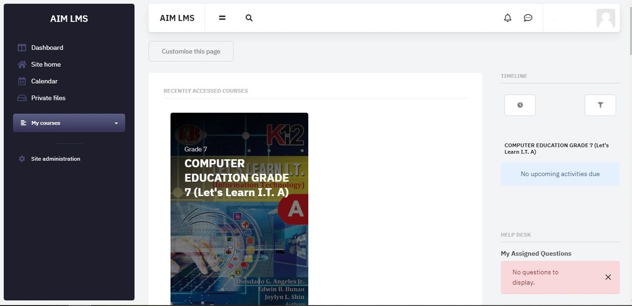Toggle the hamburger menu icon
Screen dimensions: 632x306
click(222, 18)
